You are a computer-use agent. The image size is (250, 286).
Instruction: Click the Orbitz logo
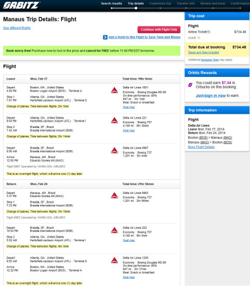click(x=21, y=5)
